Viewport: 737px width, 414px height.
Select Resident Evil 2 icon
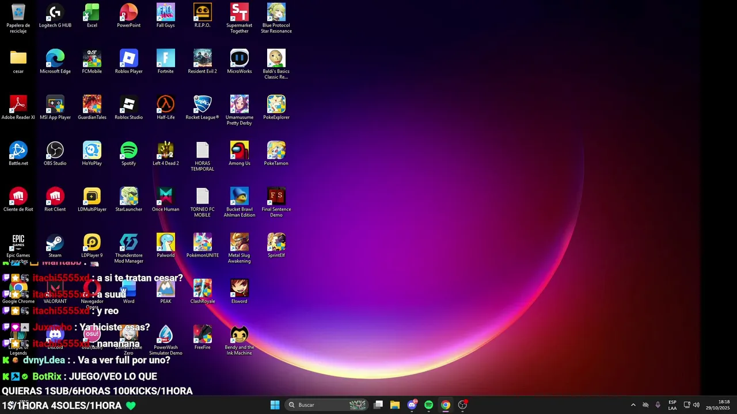tap(203, 62)
